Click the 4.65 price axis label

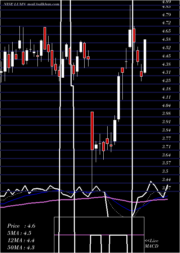(x=166, y=31)
